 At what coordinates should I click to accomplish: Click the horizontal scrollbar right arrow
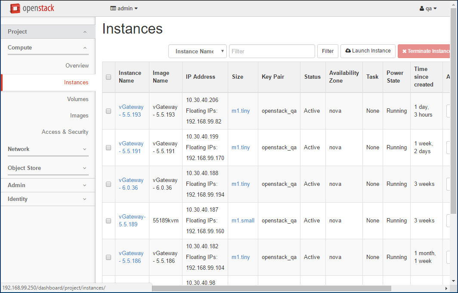pos(446,288)
